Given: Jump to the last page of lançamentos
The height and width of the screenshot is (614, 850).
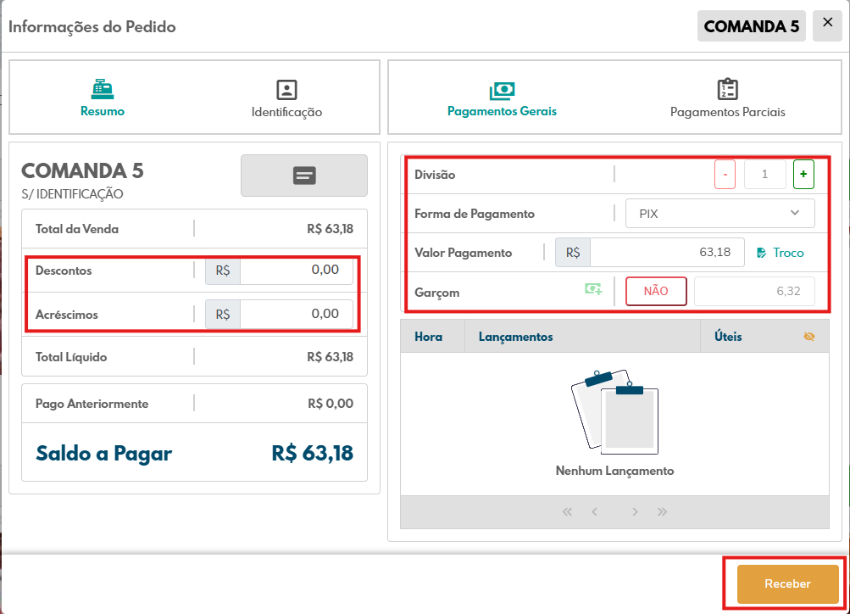Looking at the screenshot, I should pyautogui.click(x=663, y=511).
